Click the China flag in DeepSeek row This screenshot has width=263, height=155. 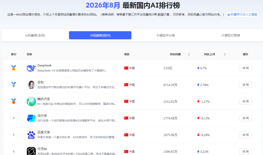pyautogui.click(x=126, y=68)
